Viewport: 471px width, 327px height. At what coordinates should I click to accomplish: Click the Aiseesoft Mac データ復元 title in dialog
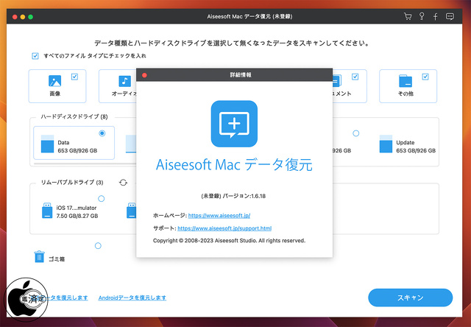coord(234,165)
